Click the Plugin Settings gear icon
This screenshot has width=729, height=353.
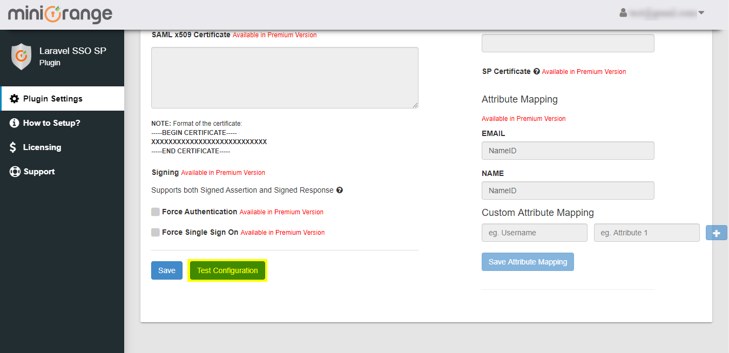[x=15, y=99]
